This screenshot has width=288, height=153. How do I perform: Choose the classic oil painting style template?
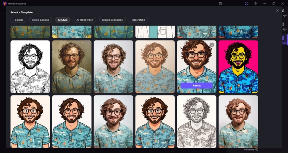(x=72, y=67)
